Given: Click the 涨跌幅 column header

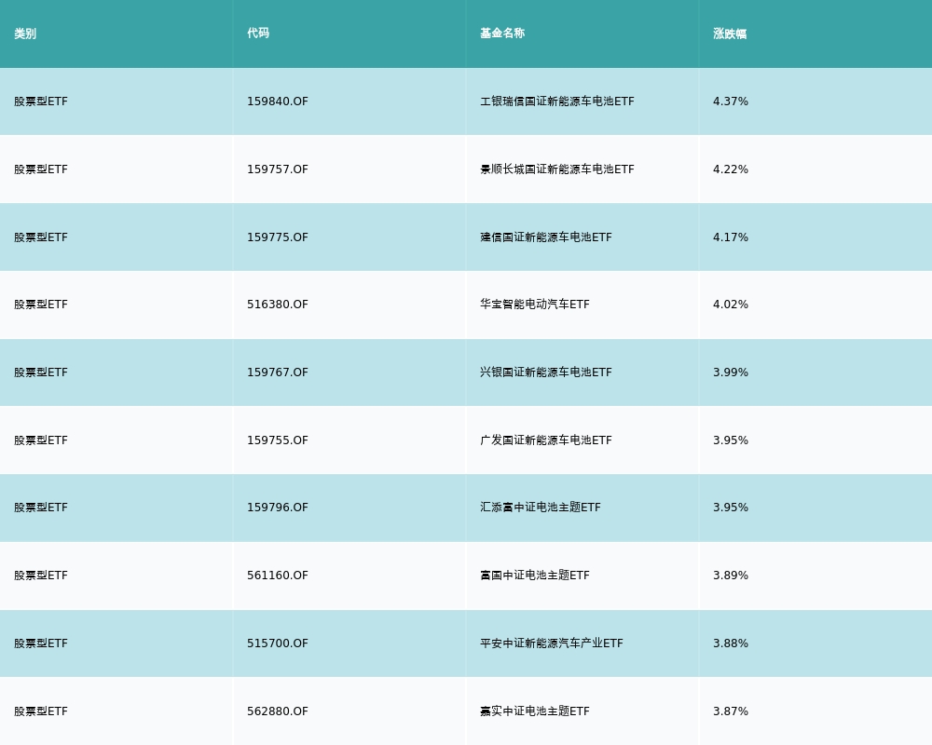Looking at the screenshot, I should (730, 34).
